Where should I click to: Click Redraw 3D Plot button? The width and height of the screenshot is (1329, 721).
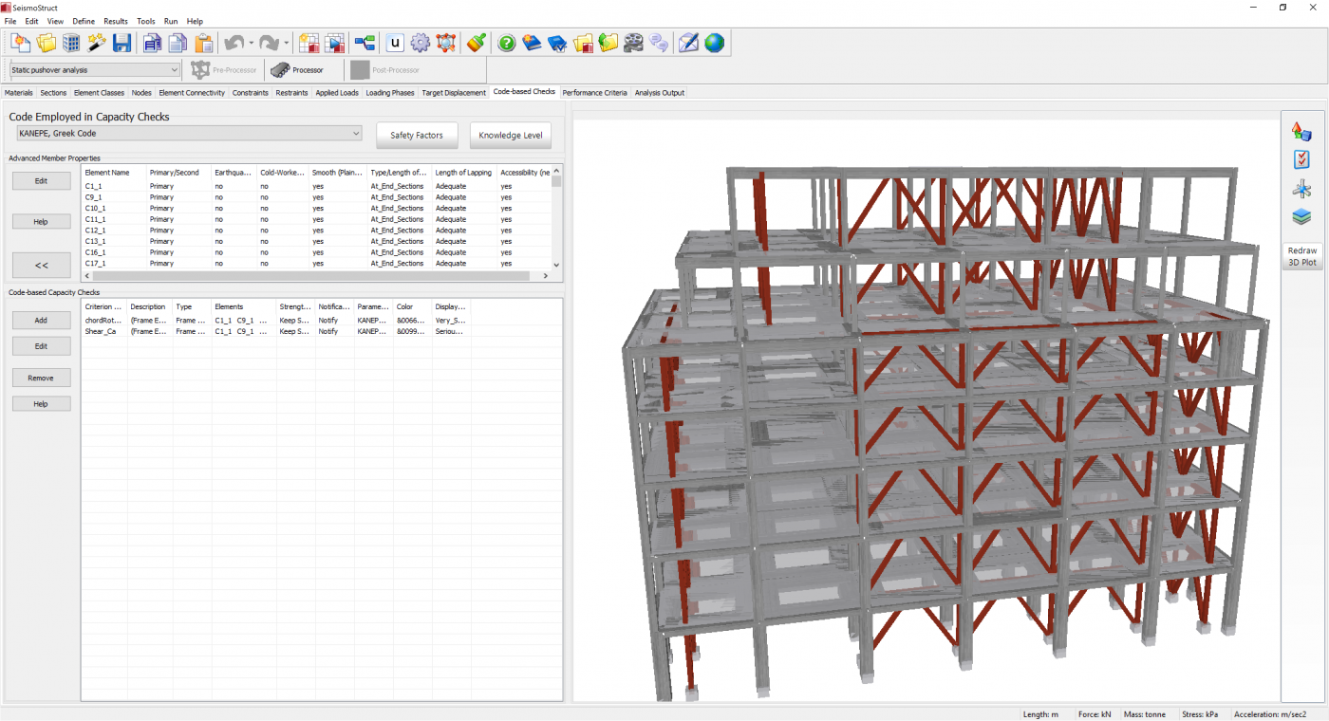1301,256
